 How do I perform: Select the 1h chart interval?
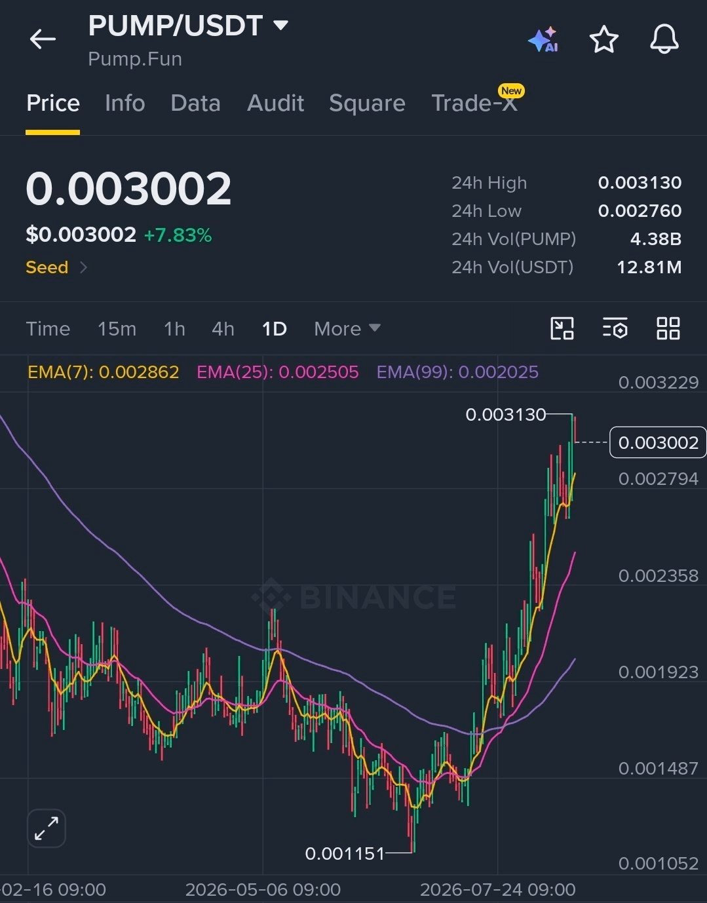[174, 328]
